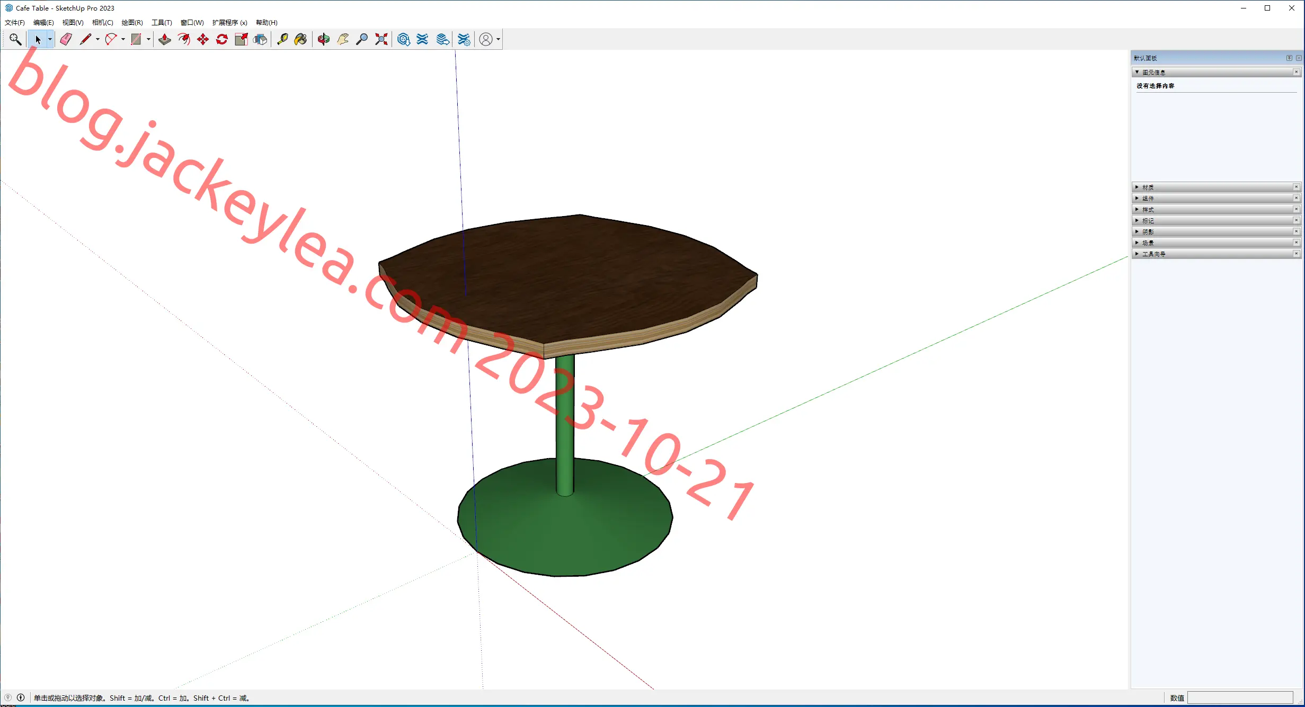Close the 默认面板 tray

pos(1299,58)
